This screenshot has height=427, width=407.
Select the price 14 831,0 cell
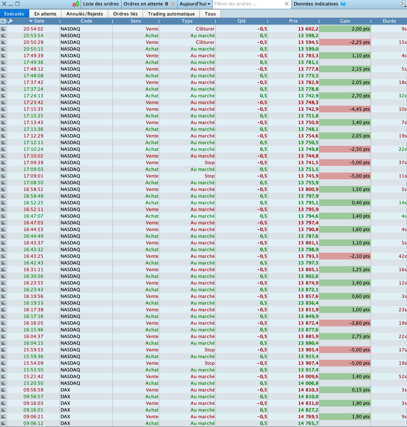pyautogui.click(x=293, y=403)
